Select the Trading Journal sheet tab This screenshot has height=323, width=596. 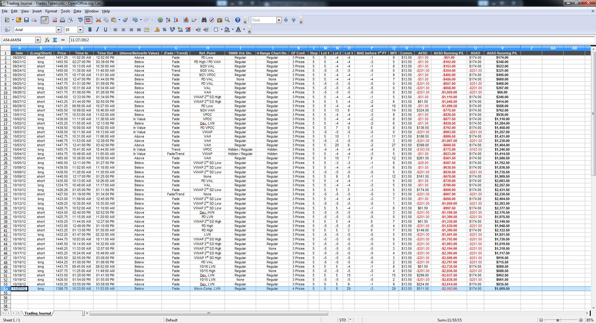38,313
